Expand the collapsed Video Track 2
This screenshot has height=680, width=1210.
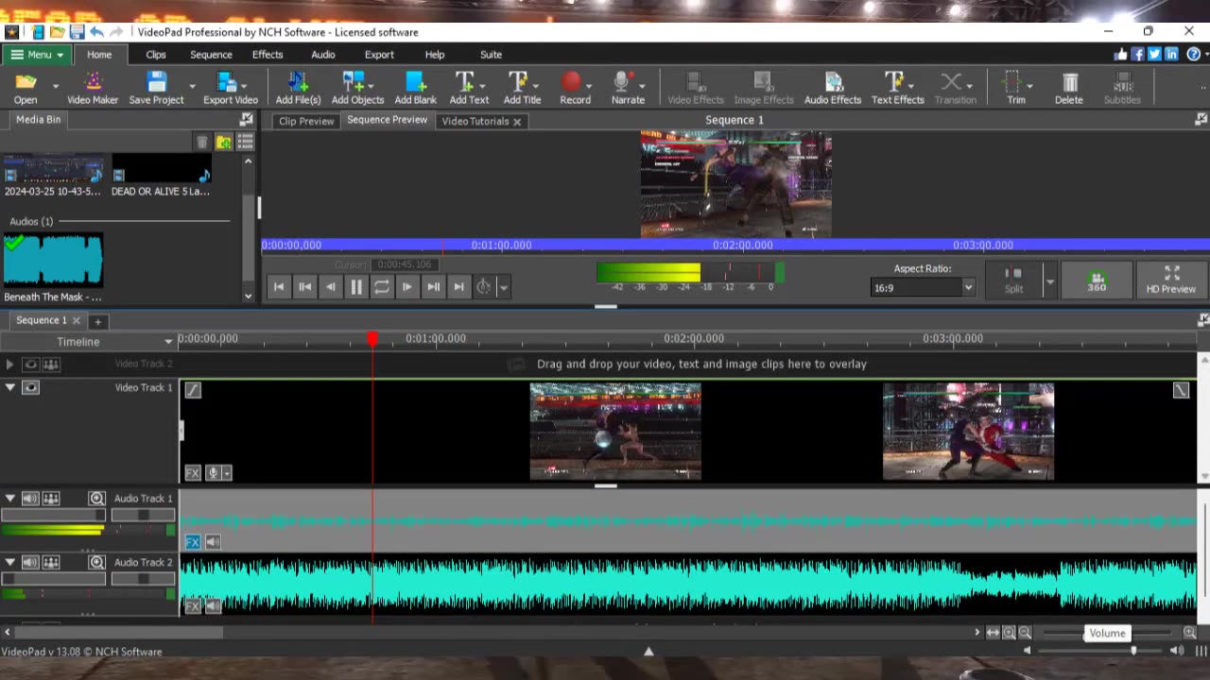(x=9, y=365)
